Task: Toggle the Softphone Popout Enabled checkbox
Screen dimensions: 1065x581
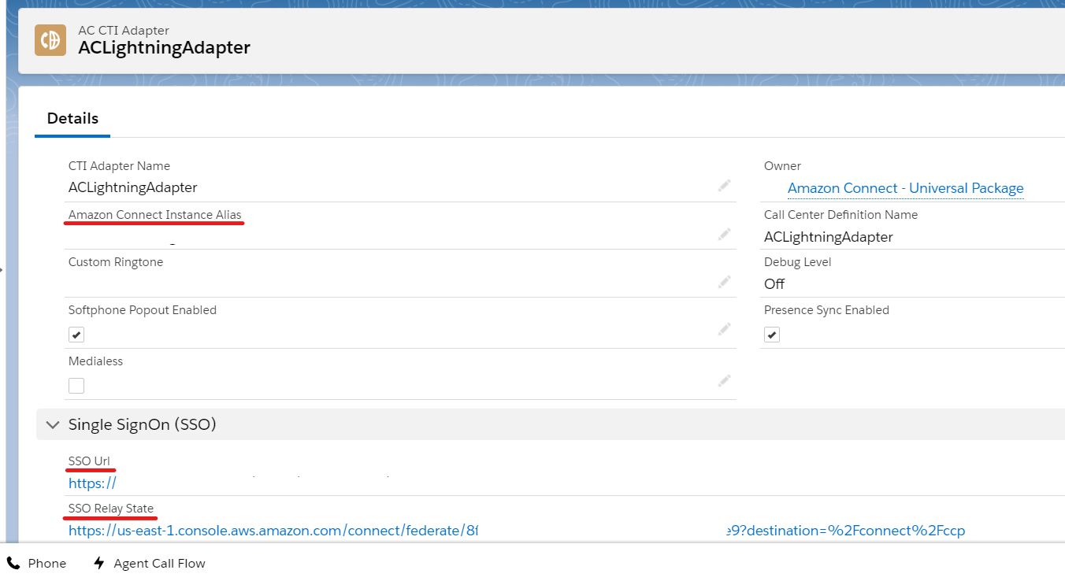Action: point(76,335)
